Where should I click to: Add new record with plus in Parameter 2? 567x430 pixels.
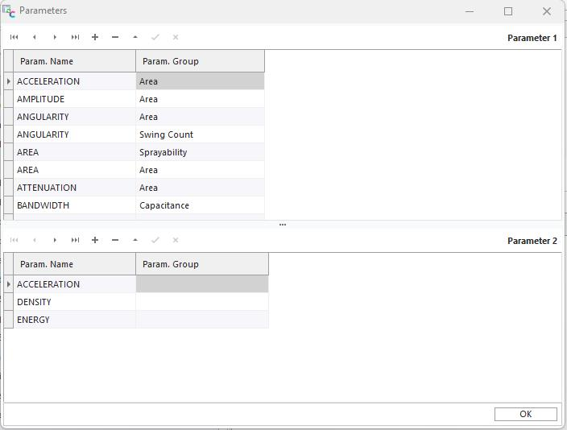(x=95, y=240)
